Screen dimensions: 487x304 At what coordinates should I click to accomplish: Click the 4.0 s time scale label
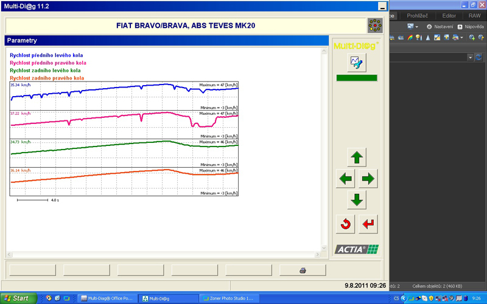[x=55, y=201]
